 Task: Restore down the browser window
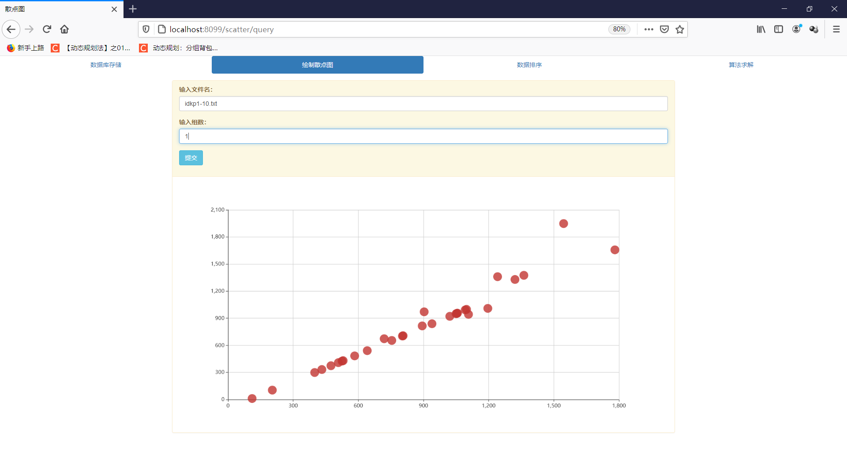pos(810,9)
